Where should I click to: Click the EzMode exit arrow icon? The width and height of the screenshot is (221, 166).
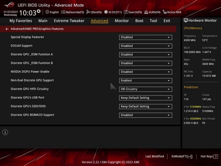190,156
